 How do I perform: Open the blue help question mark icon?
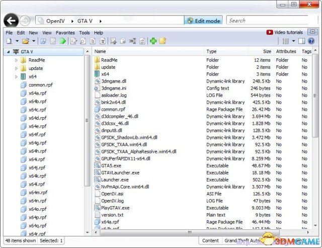pyautogui.click(x=312, y=41)
